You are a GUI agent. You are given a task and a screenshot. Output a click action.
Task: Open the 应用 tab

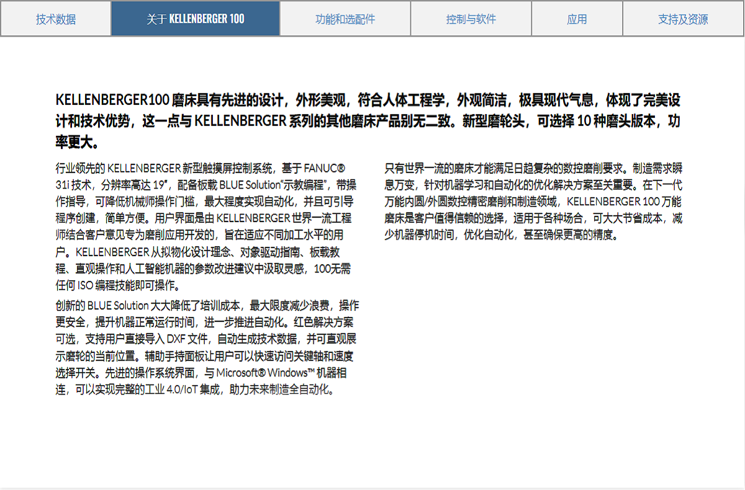(x=577, y=19)
